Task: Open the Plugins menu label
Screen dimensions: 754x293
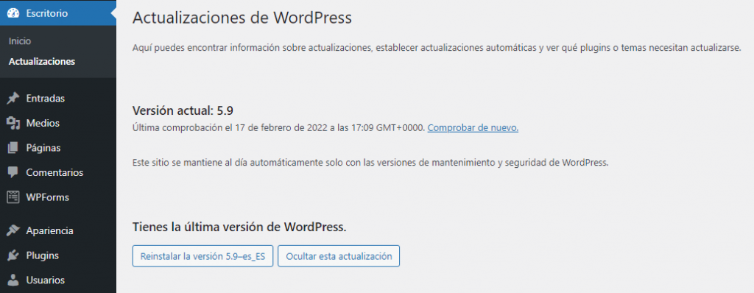Action: click(42, 255)
